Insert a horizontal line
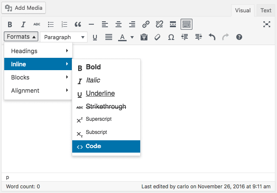This screenshot has height=193, width=277. click(91, 24)
